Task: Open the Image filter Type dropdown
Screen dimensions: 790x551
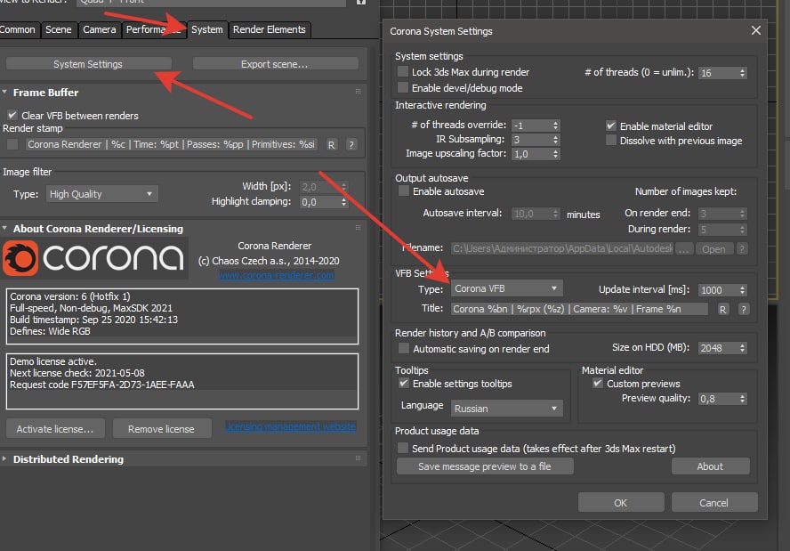Action: coord(101,194)
